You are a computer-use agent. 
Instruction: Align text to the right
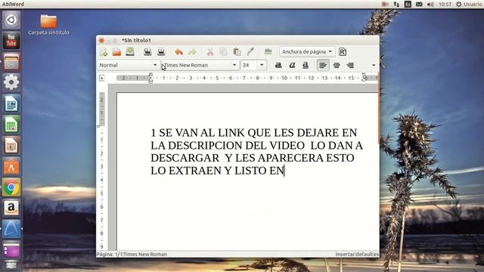tap(350, 65)
